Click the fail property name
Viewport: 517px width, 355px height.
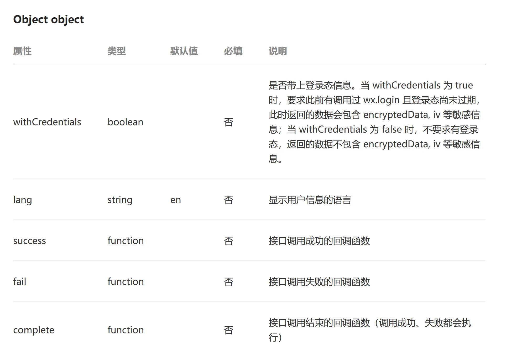pyautogui.click(x=20, y=282)
